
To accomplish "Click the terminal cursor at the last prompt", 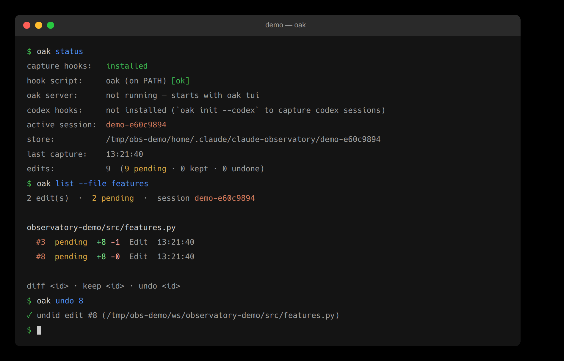I will 39,330.
